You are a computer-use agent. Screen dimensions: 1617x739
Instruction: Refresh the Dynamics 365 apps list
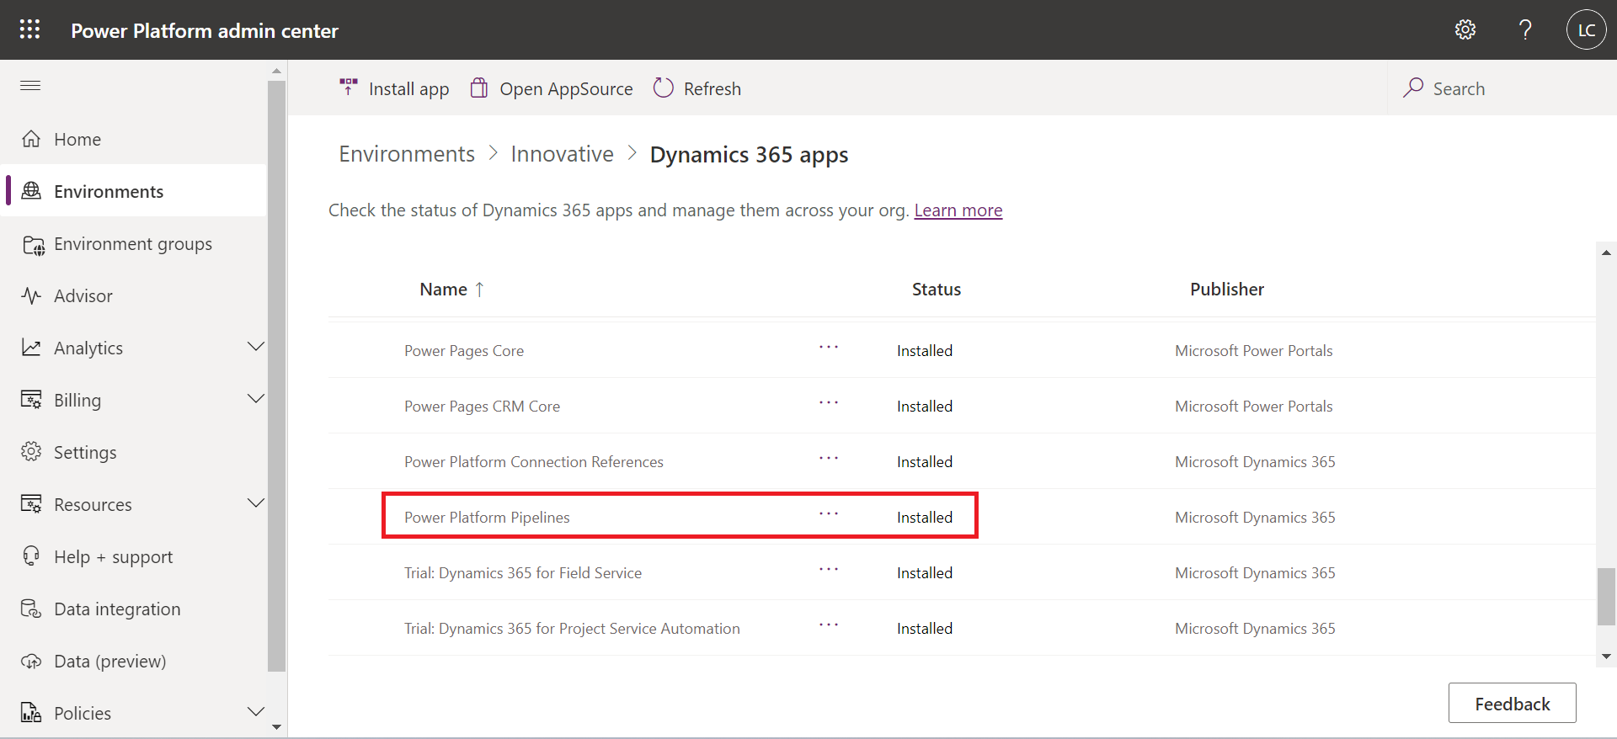click(697, 88)
